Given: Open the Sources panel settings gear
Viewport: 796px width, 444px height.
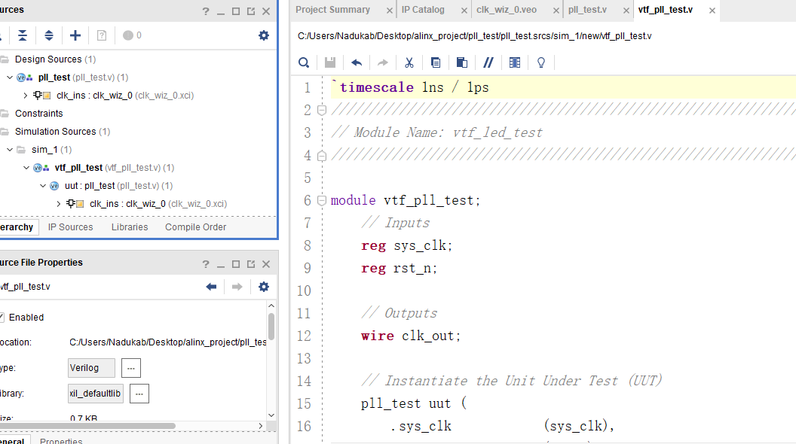Looking at the screenshot, I should pos(263,35).
